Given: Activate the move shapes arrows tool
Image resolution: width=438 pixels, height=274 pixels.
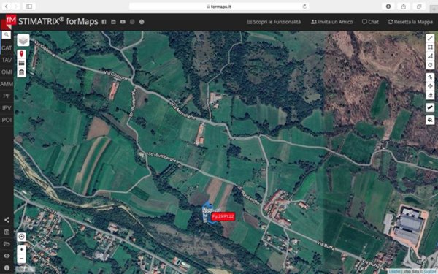Looking at the screenshot, I should pyautogui.click(x=430, y=86).
